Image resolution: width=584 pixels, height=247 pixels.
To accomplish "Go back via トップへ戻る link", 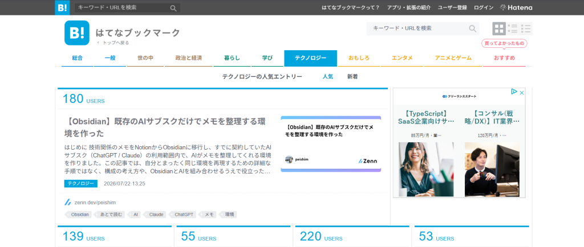I will pyautogui.click(x=113, y=43).
